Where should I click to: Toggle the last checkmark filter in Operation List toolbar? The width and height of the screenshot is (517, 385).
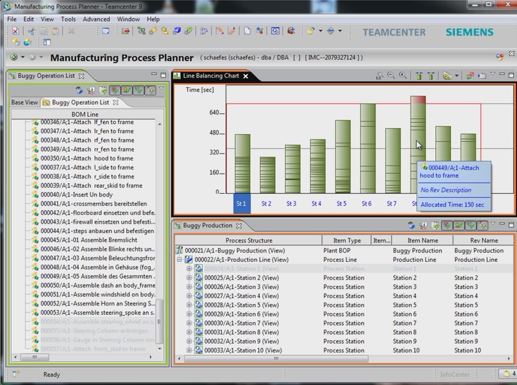coord(151,90)
